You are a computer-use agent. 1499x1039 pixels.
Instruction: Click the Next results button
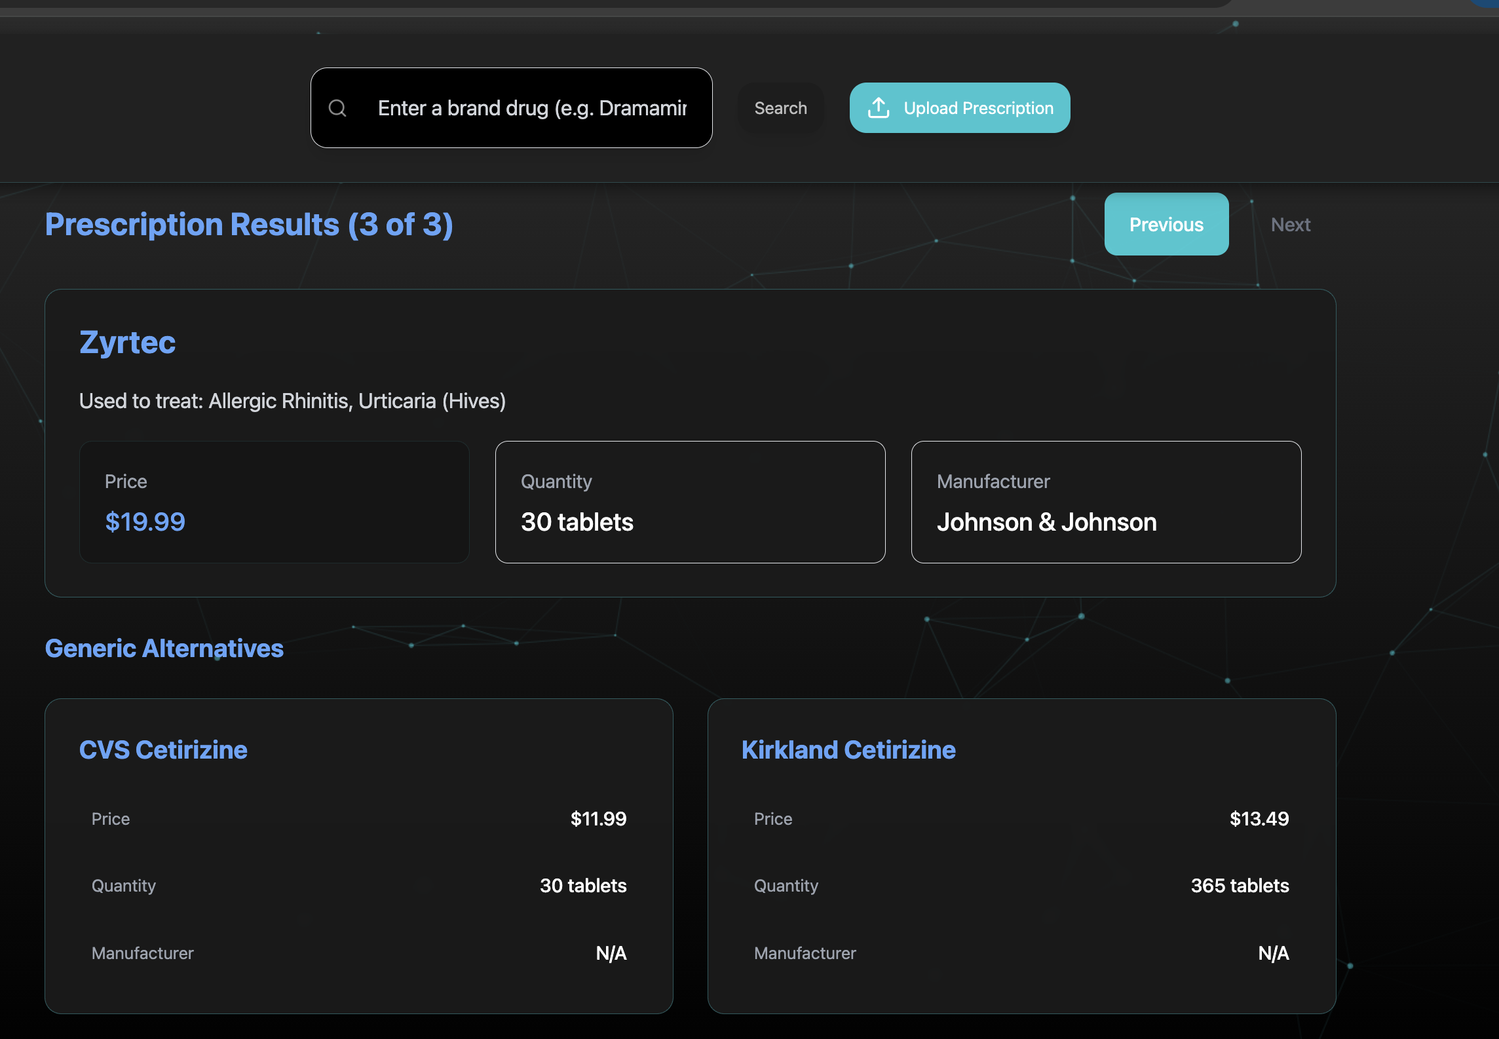1290,225
